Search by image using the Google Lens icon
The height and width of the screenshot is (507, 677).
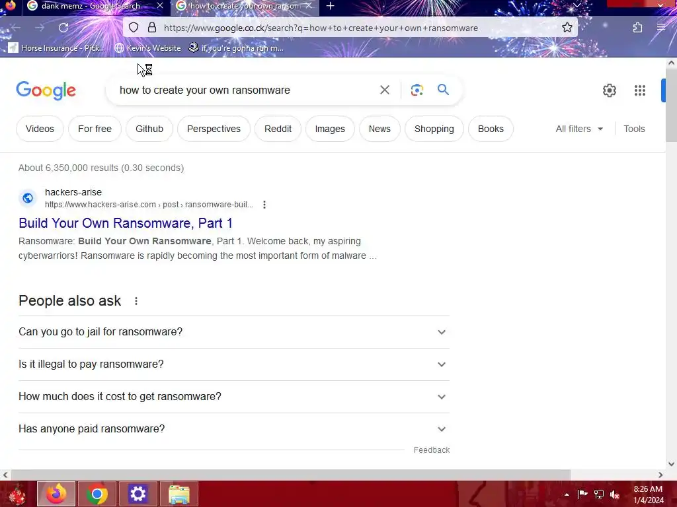[417, 90]
